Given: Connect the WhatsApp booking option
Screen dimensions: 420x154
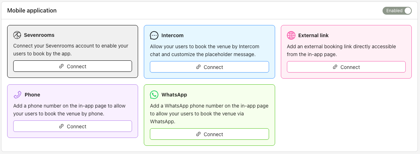Looking at the screenshot, I should tap(209, 134).
